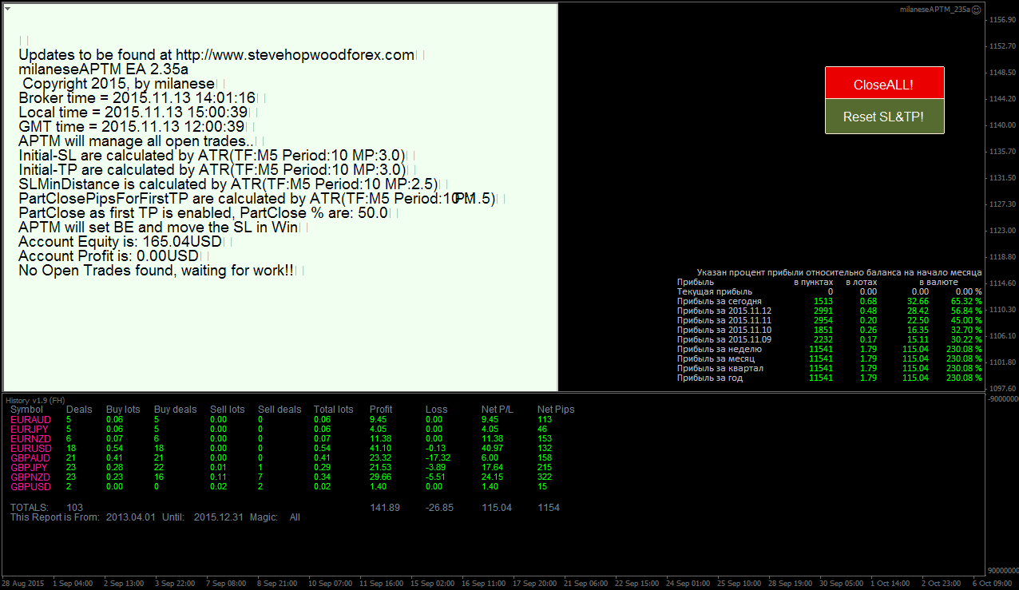Click '11 Sep 16:00' on time axis
The width and height of the screenshot is (1019, 590).
click(383, 584)
